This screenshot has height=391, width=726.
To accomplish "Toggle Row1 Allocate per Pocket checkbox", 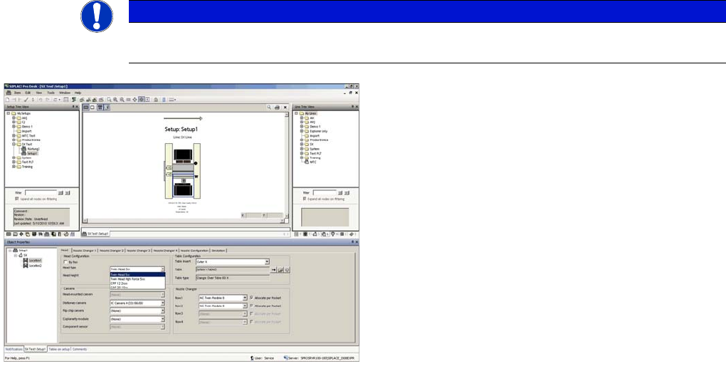I will pos(251,297).
